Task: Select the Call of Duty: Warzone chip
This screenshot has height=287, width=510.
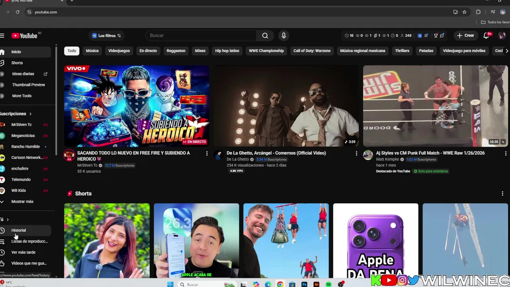Action: [x=312, y=51]
